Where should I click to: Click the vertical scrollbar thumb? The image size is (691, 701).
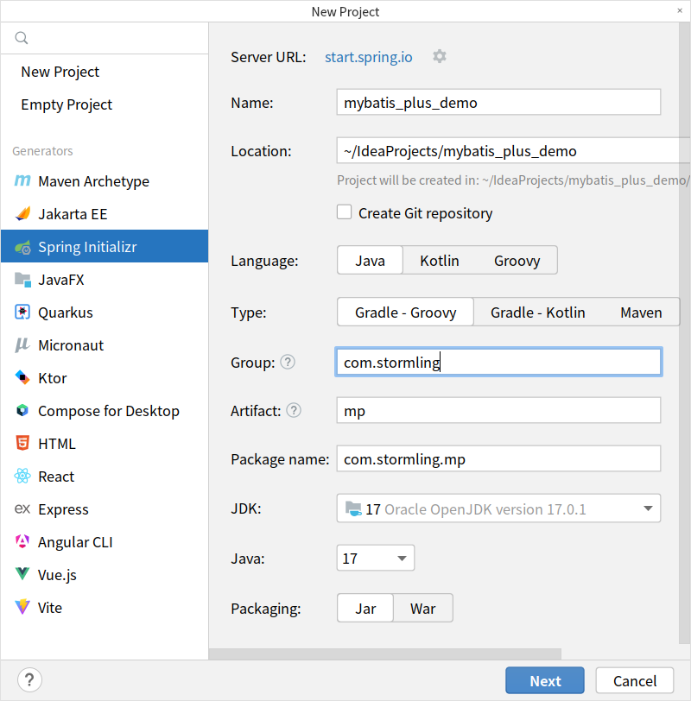pos(684,333)
